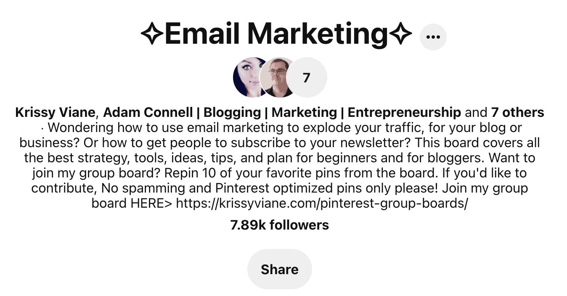Open the three-dot board options menu
The width and height of the screenshot is (567, 296).
point(433,37)
